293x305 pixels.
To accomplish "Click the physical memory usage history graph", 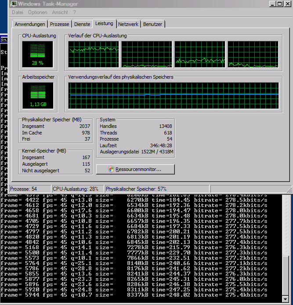I will (174, 95).
